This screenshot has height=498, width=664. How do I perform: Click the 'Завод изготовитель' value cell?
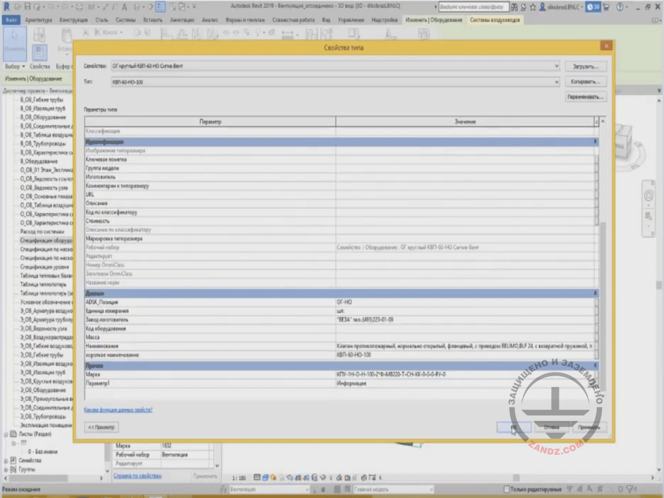tap(464, 320)
